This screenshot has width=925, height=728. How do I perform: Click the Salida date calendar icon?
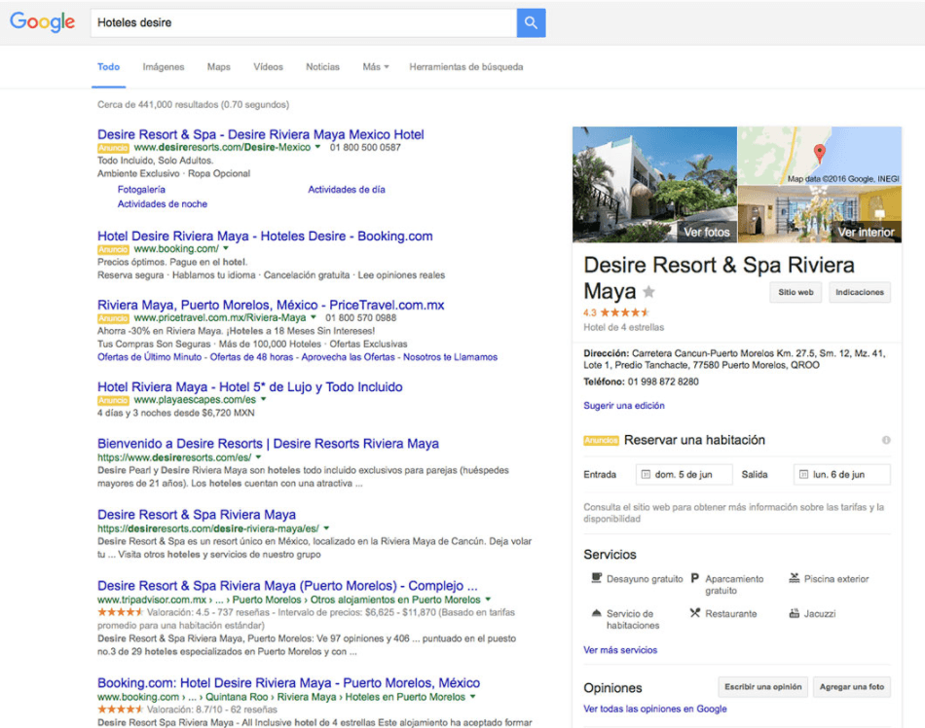[x=803, y=475]
